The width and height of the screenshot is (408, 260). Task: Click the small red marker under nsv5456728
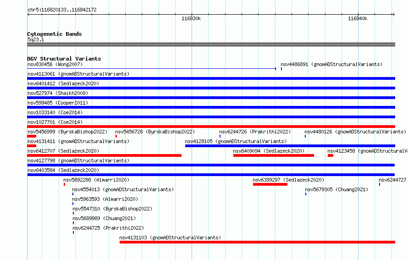pos(116,136)
